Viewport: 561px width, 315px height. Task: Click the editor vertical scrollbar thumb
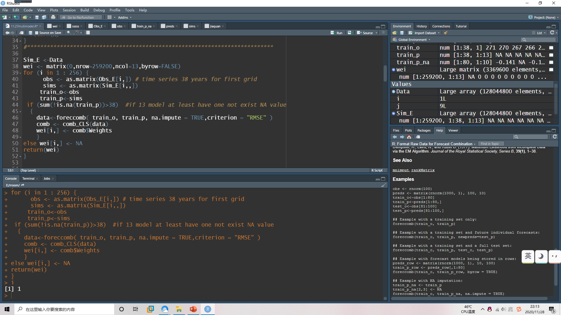(x=385, y=73)
